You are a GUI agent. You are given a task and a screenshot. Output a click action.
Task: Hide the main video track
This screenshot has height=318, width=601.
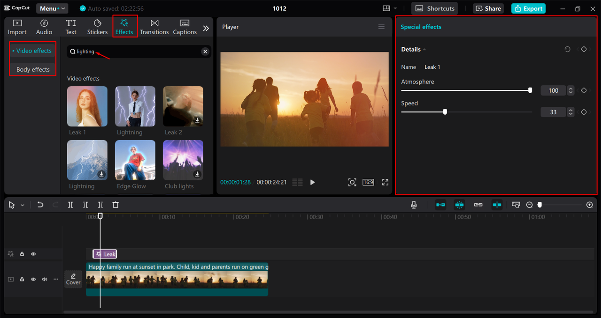pos(33,279)
